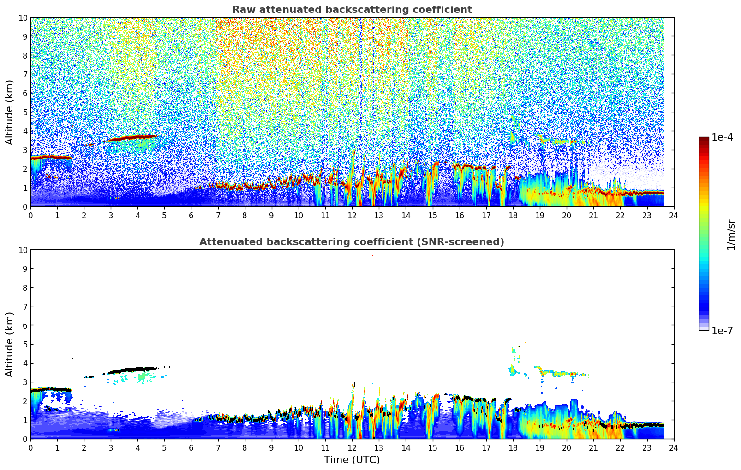The height and width of the screenshot is (470, 741).
Task: Click the red cloud layer near 3.6 km in upper plot
Action: (131, 138)
